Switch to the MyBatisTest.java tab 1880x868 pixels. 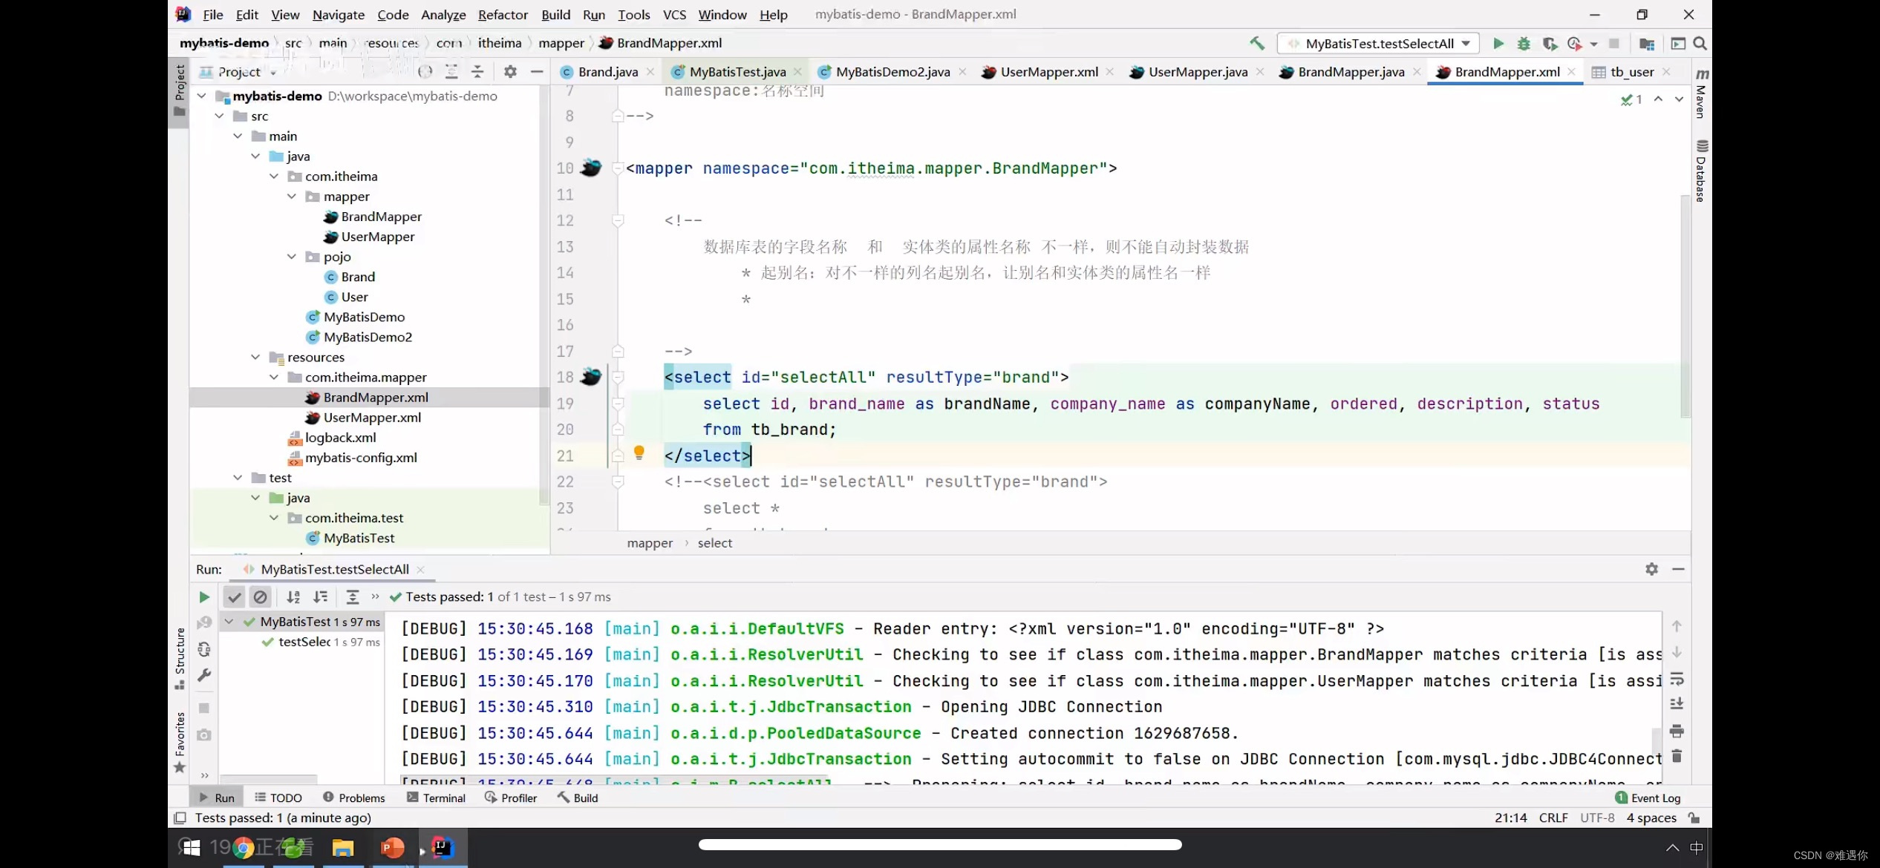(737, 71)
